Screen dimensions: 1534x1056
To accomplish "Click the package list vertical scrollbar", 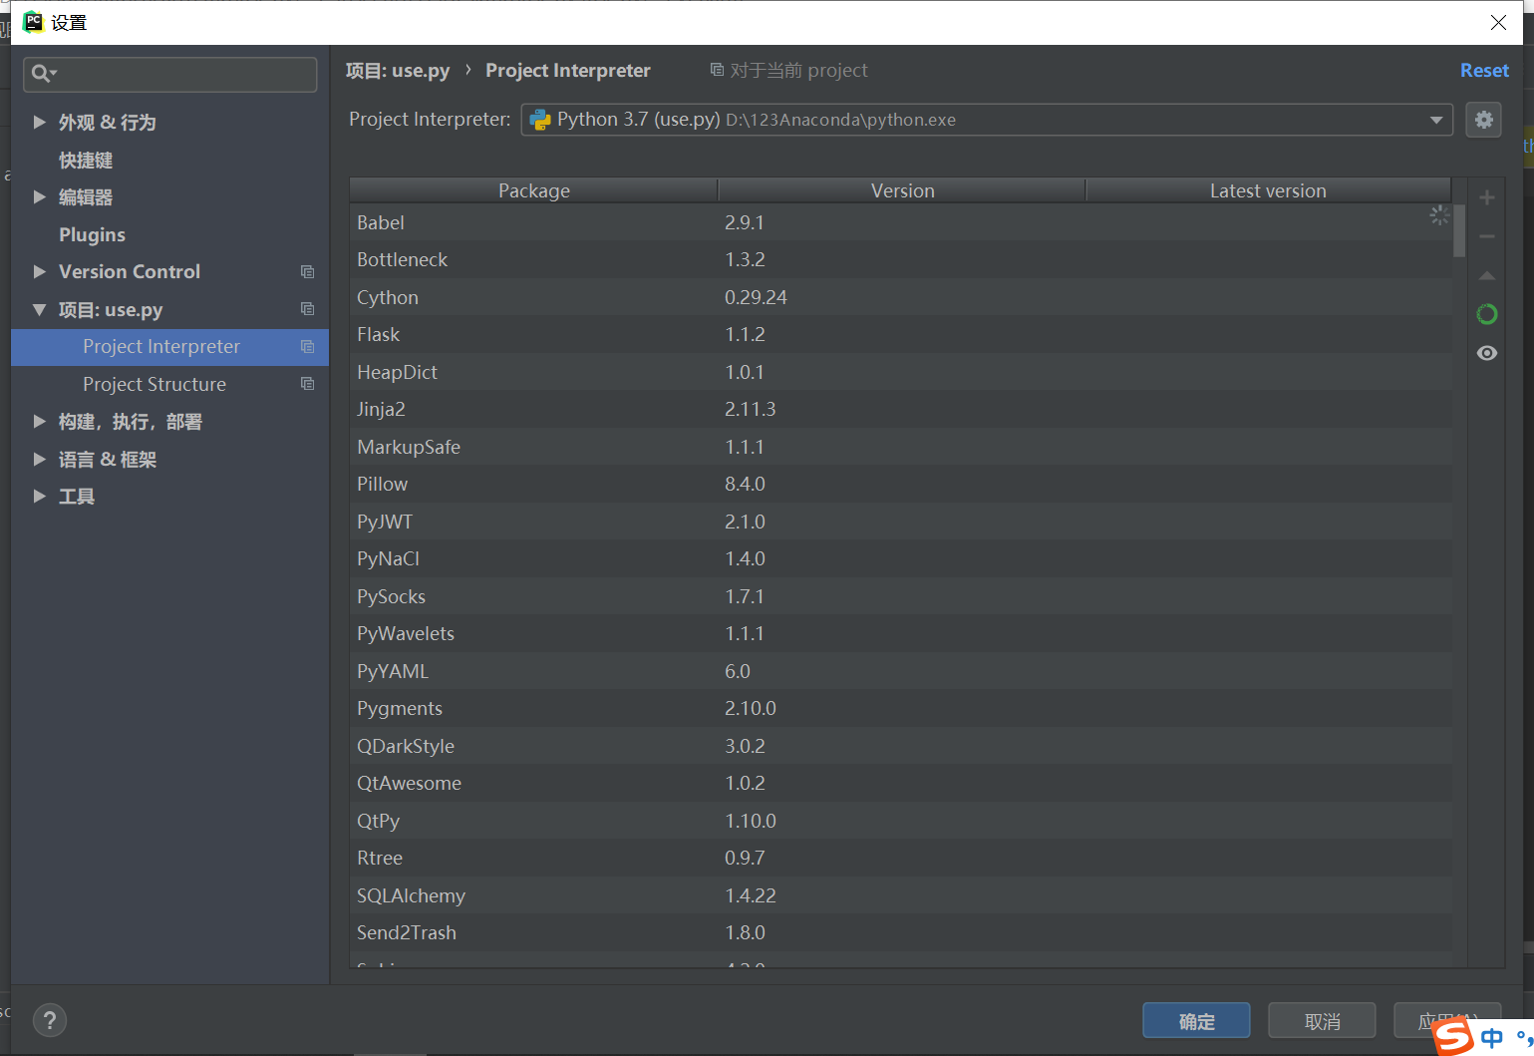I will (x=1459, y=231).
